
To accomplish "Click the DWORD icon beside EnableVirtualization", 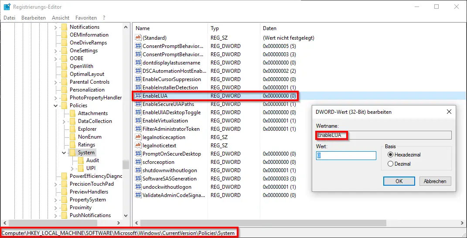I will tap(138, 121).
